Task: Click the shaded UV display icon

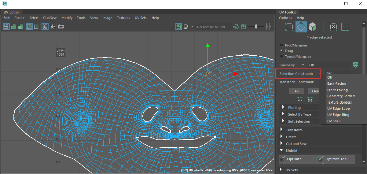Action: point(14,27)
